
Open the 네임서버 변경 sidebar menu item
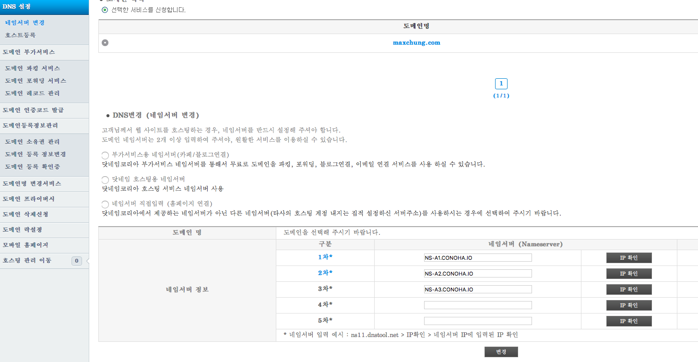coord(25,23)
